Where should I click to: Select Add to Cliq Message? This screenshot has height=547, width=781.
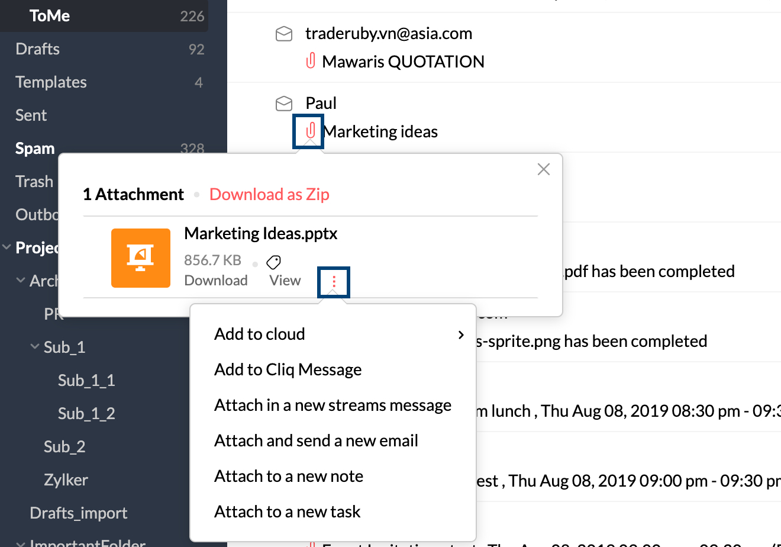[288, 370]
